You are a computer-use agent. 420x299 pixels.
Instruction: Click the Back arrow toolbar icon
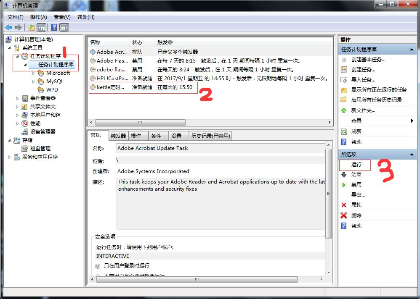[x=9, y=27]
